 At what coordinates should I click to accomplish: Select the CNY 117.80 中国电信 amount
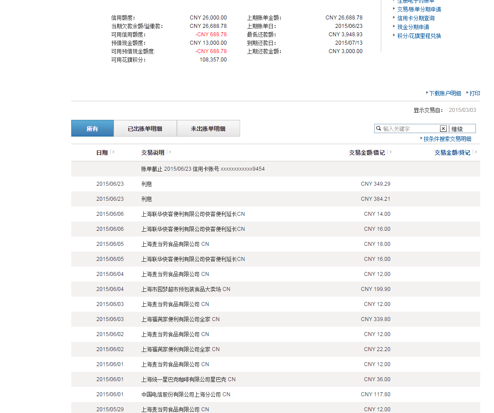(x=375, y=394)
